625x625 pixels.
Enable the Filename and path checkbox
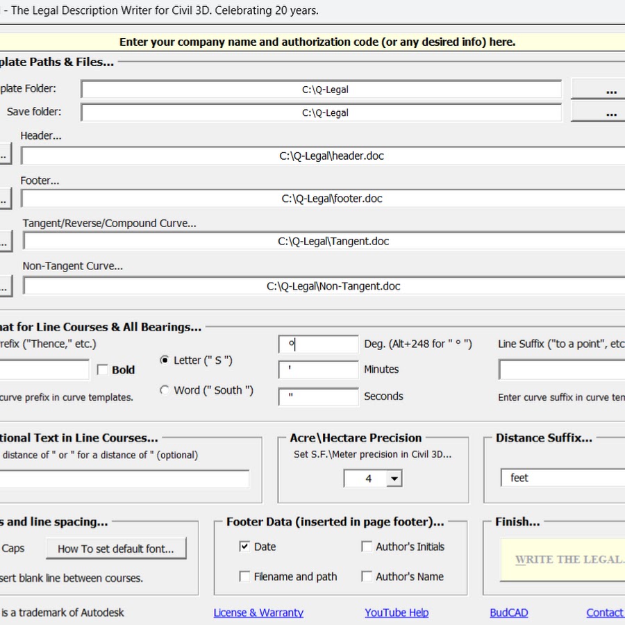pyautogui.click(x=244, y=576)
